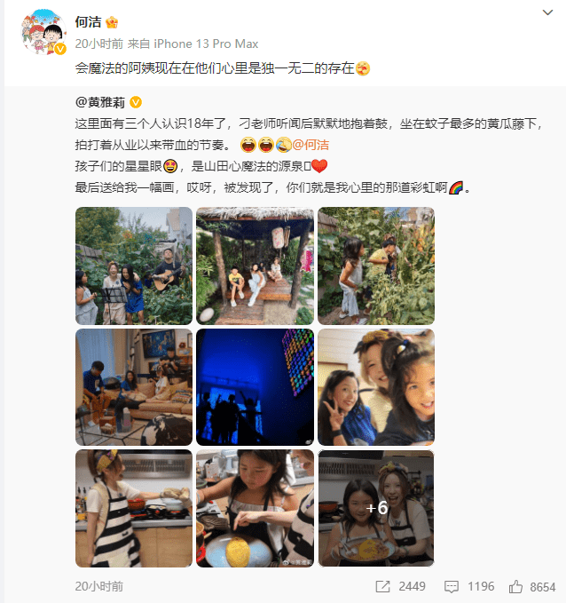This screenshot has width=566, height=603.
Task: Click 何洁's cartoon profile avatar
Action: click(x=43, y=32)
